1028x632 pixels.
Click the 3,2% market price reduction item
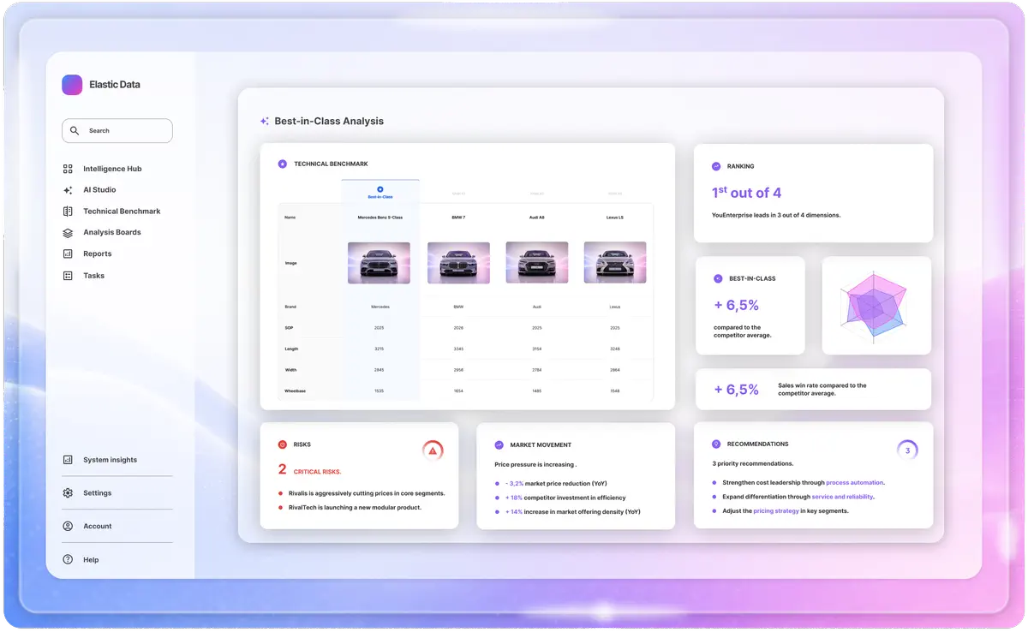click(x=556, y=483)
